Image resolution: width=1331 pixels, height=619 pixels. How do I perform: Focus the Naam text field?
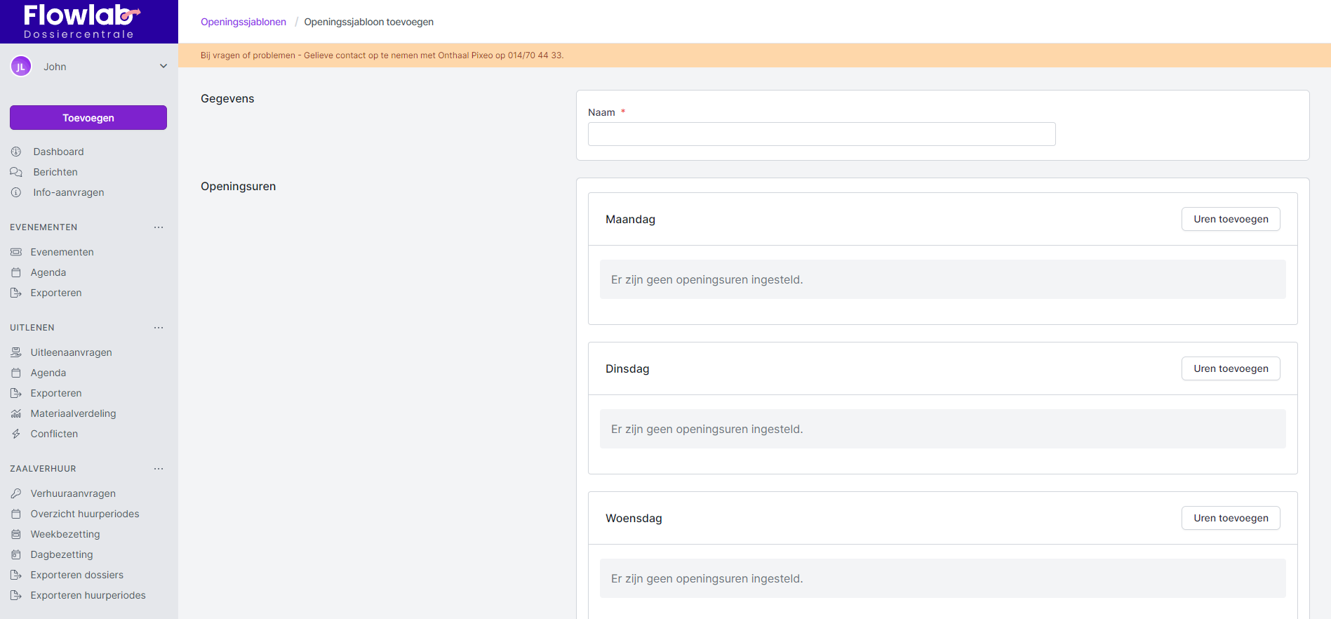pyautogui.click(x=822, y=134)
